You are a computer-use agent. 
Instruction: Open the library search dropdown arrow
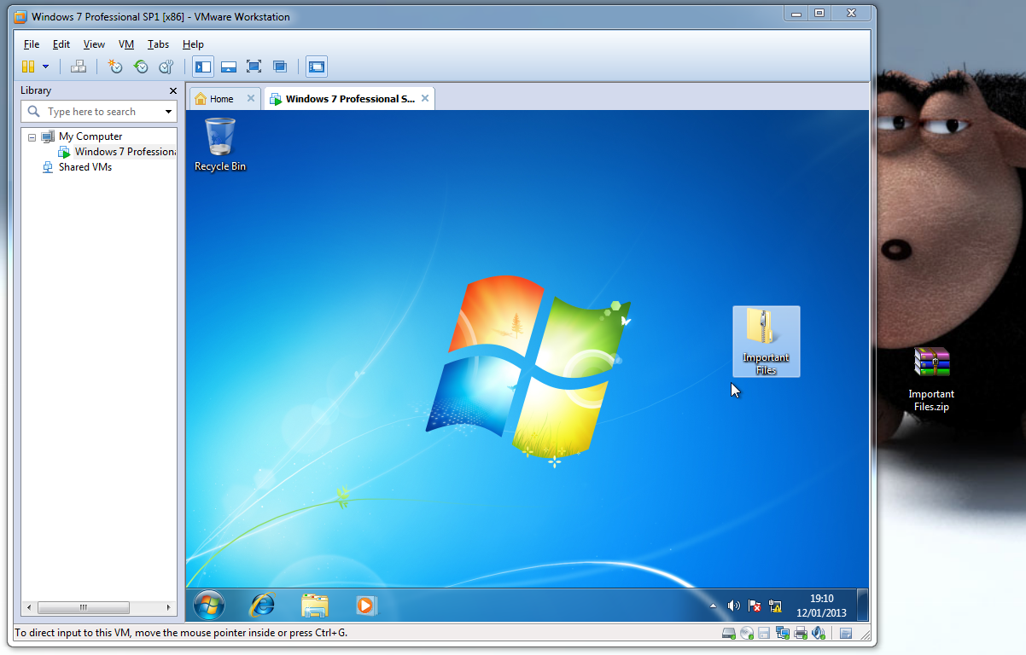[x=168, y=112]
